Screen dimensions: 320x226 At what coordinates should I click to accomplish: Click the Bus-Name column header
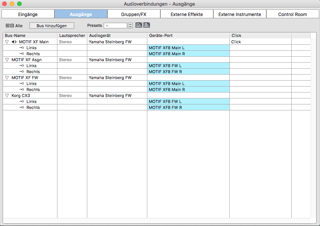[30, 35]
